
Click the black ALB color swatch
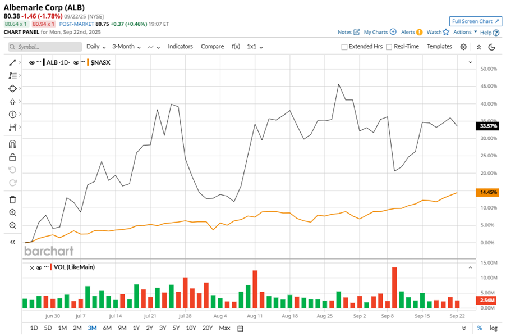pyautogui.click(x=44, y=62)
